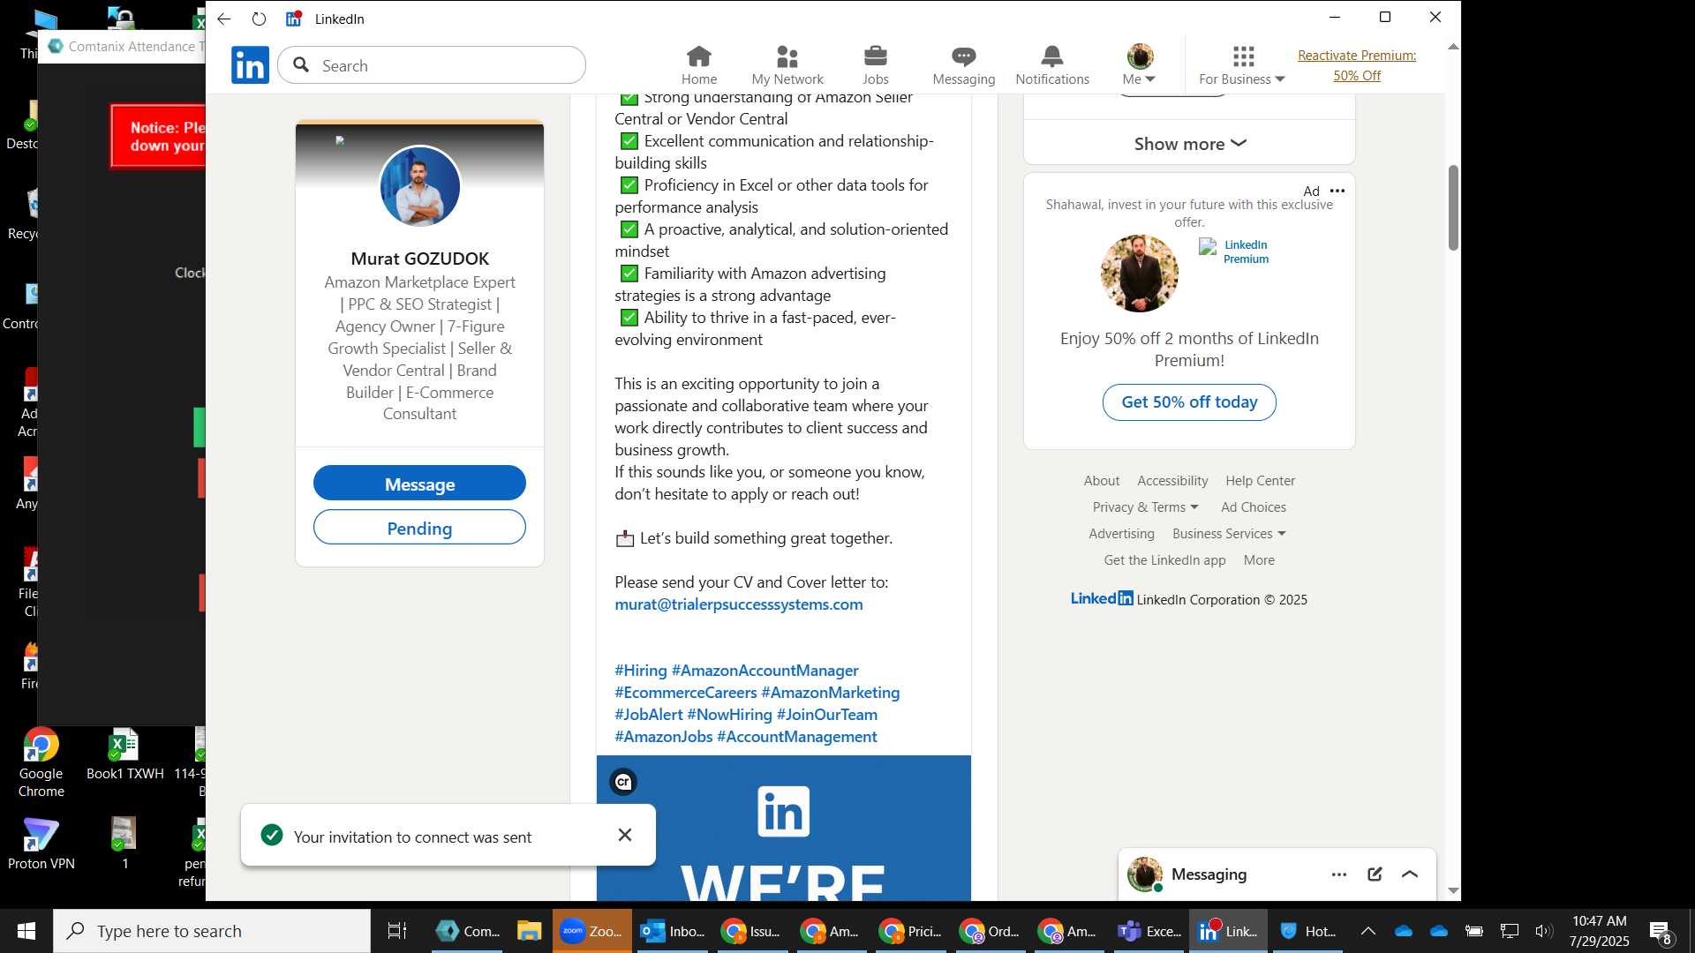Screen dimensions: 1695x953
Task: Compose a new message from the Messaging panel
Action: click(1375, 874)
